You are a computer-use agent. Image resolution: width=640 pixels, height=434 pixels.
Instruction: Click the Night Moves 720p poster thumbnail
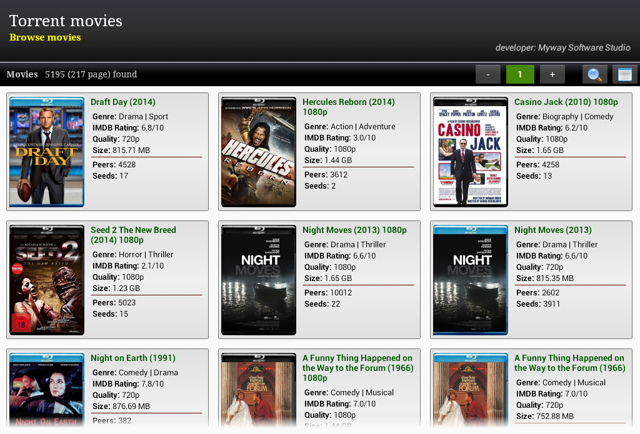point(471,280)
